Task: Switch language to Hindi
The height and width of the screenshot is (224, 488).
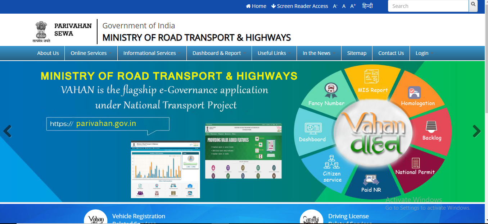Action: coord(367,6)
